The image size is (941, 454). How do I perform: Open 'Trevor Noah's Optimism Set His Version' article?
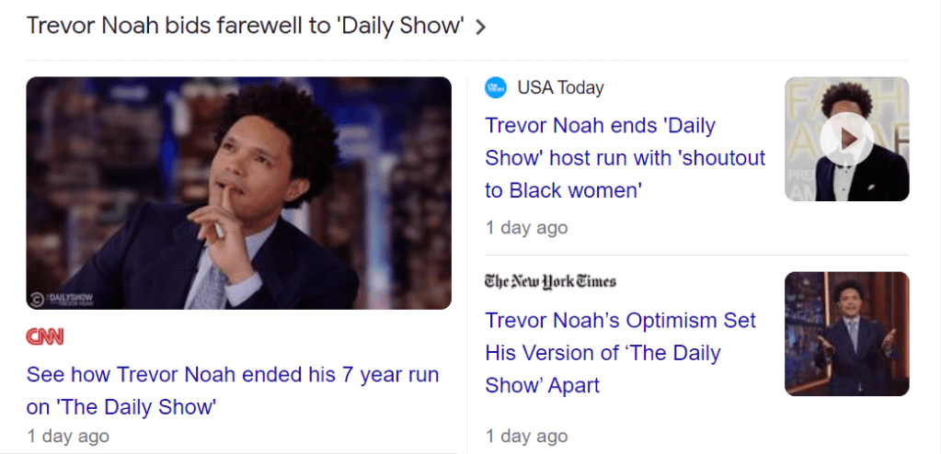[x=621, y=353]
